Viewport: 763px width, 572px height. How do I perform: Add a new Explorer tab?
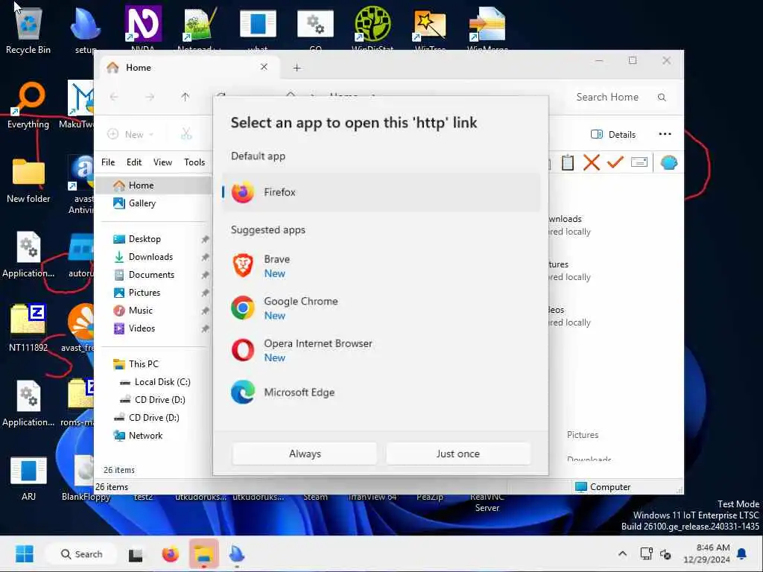pos(297,68)
